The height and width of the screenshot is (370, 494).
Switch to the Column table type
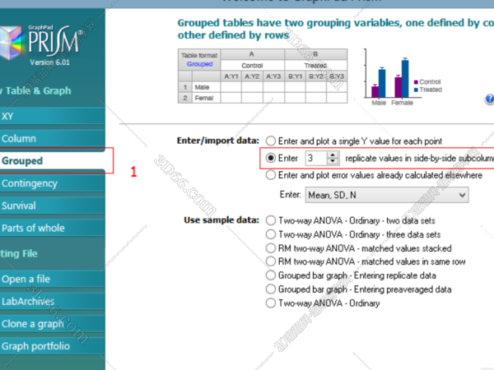pos(19,138)
